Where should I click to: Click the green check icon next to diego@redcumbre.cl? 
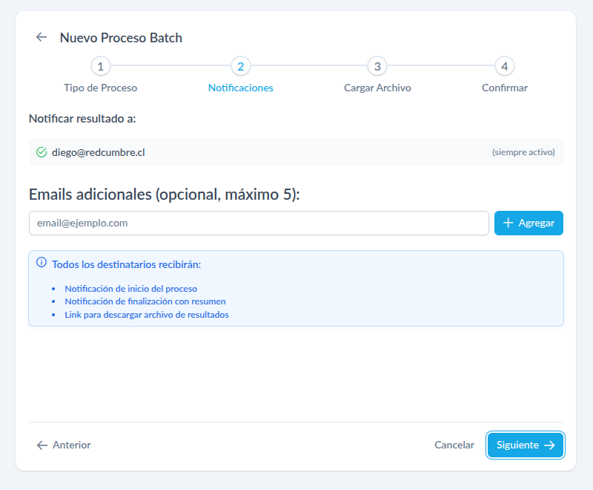pyautogui.click(x=42, y=152)
